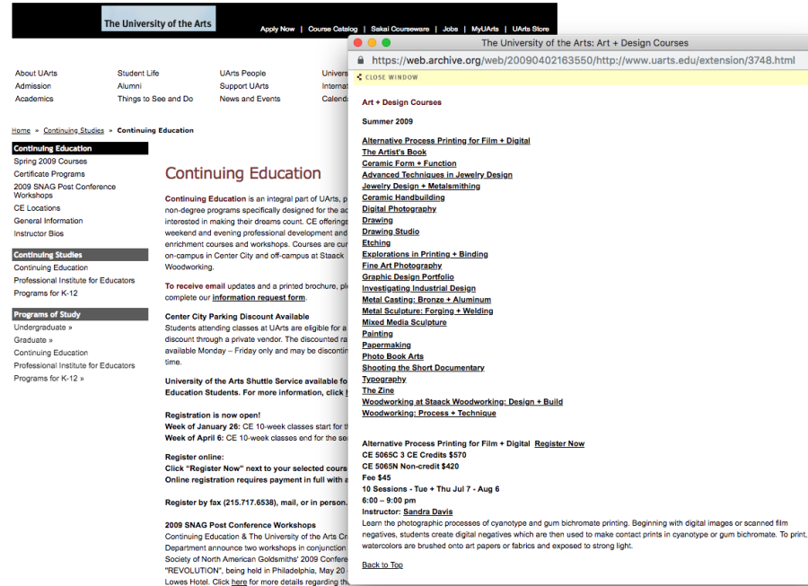Jump to the Typography course
The image size is (808, 586).
(x=384, y=379)
